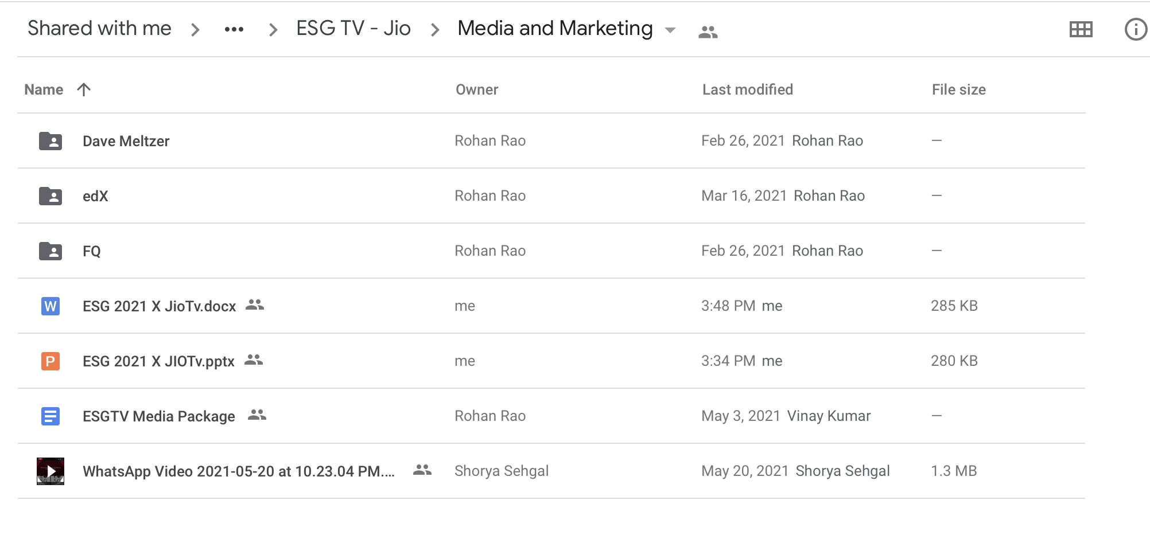The width and height of the screenshot is (1150, 547).
Task: Sort by the Name column header
Action: point(44,89)
